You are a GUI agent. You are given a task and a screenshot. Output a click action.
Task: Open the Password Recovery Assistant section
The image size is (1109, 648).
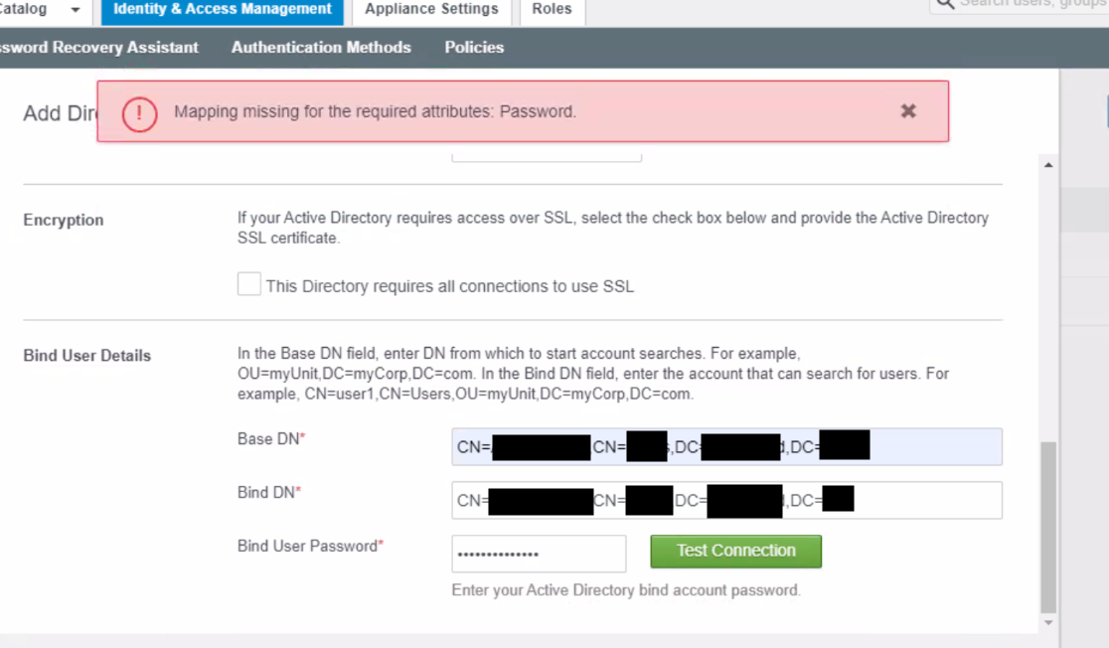pyautogui.click(x=99, y=48)
